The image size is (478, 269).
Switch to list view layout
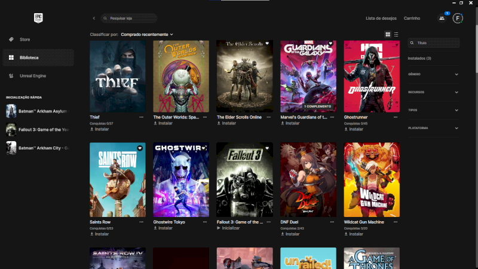(x=396, y=35)
